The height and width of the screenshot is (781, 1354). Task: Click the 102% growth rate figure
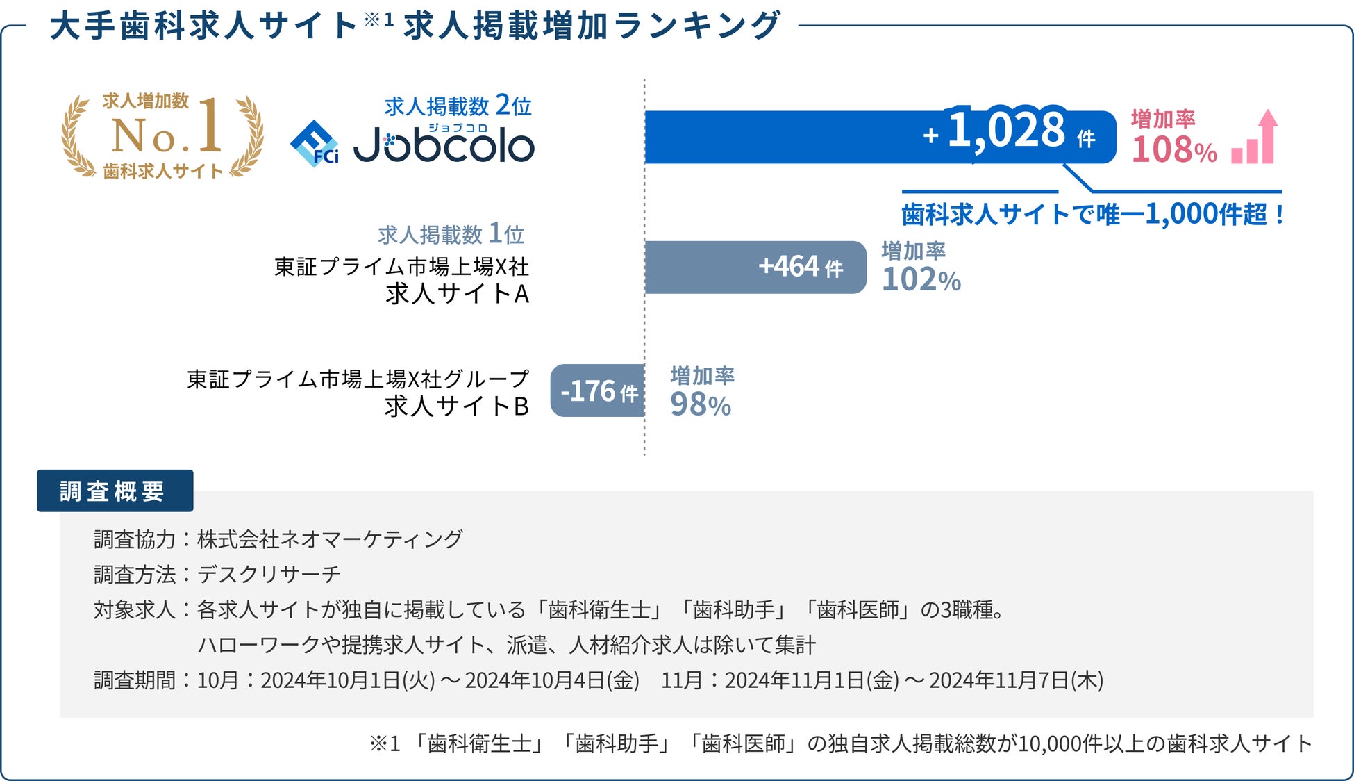[x=921, y=280]
